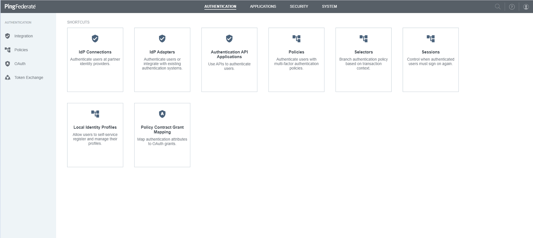Viewport: 533px width, 238px height.
Task: Click the SHORTCUTS section heading
Action: click(x=78, y=22)
